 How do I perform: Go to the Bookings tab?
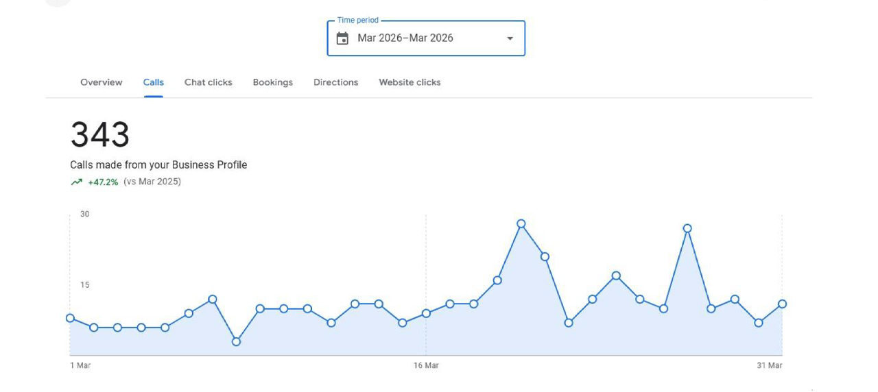click(x=273, y=82)
